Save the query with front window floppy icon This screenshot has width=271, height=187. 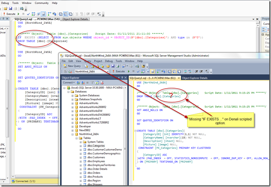[113, 66]
